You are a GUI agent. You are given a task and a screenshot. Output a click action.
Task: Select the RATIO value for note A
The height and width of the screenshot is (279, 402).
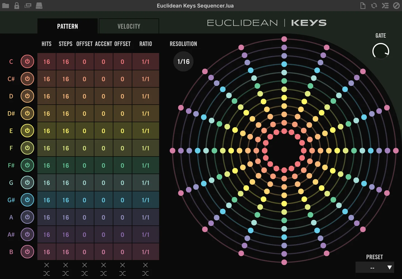(x=145, y=217)
